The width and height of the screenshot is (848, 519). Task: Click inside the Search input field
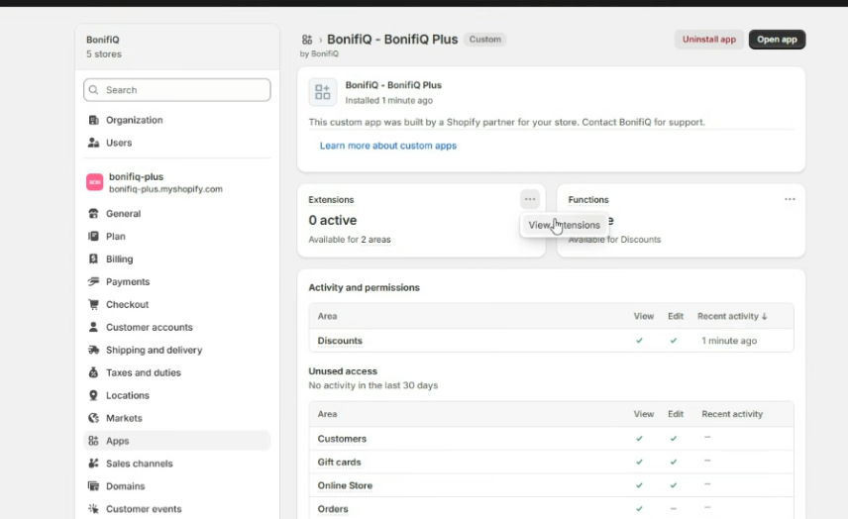click(x=177, y=90)
